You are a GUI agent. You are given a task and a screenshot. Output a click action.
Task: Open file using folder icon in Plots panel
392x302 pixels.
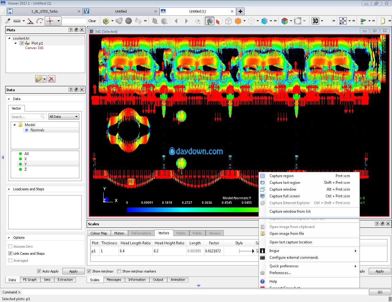(x=39, y=79)
